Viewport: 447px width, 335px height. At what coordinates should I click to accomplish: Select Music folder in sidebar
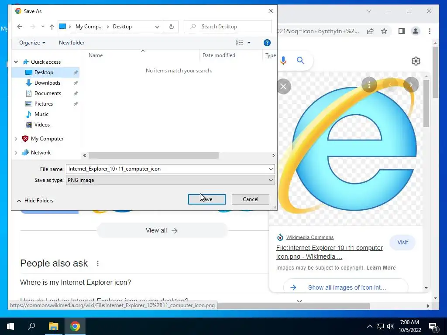pyautogui.click(x=41, y=114)
